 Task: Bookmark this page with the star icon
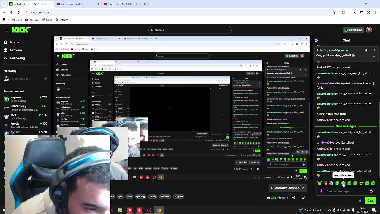[x=334, y=12]
